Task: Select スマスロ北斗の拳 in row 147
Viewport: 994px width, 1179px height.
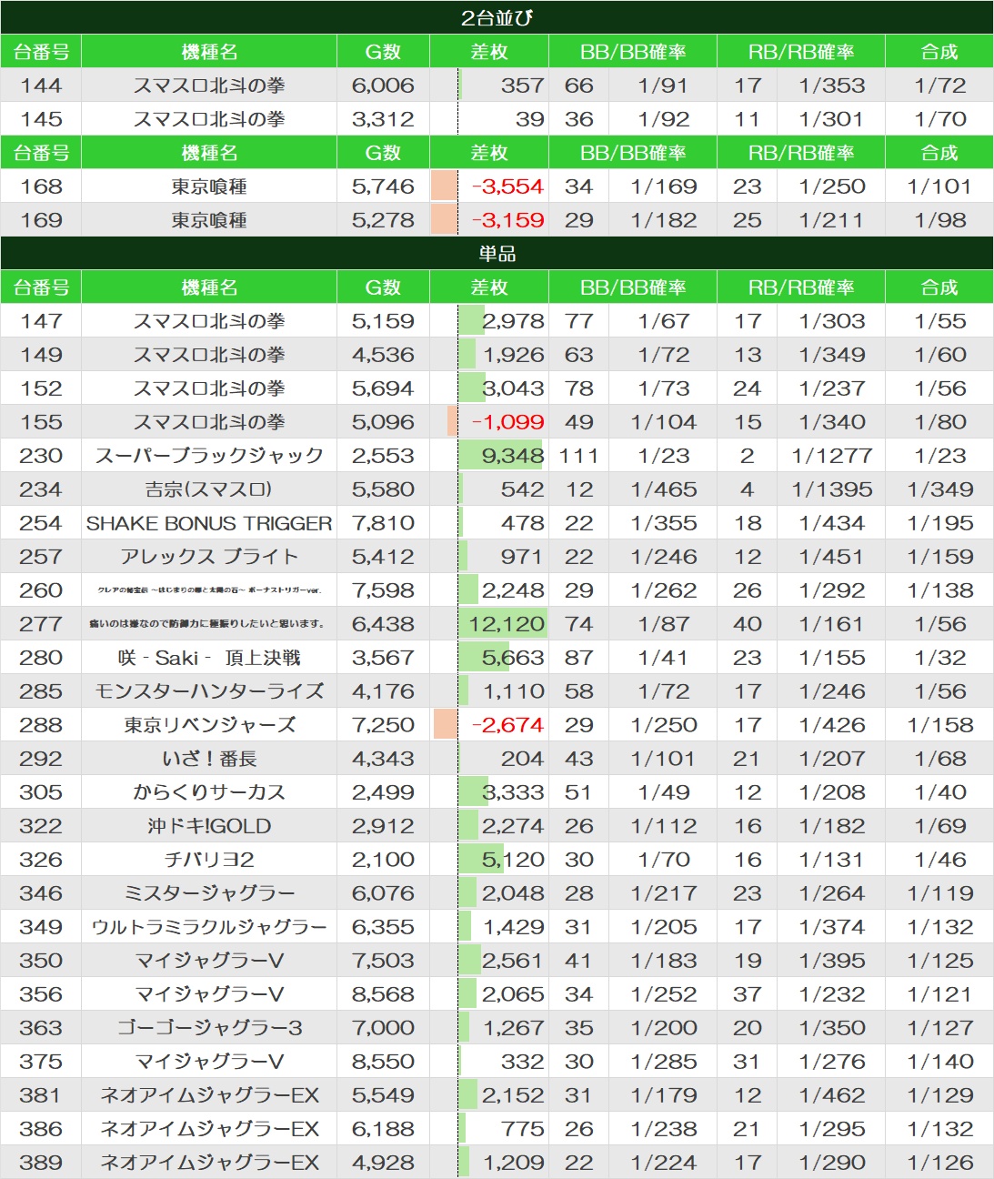Action: (209, 321)
